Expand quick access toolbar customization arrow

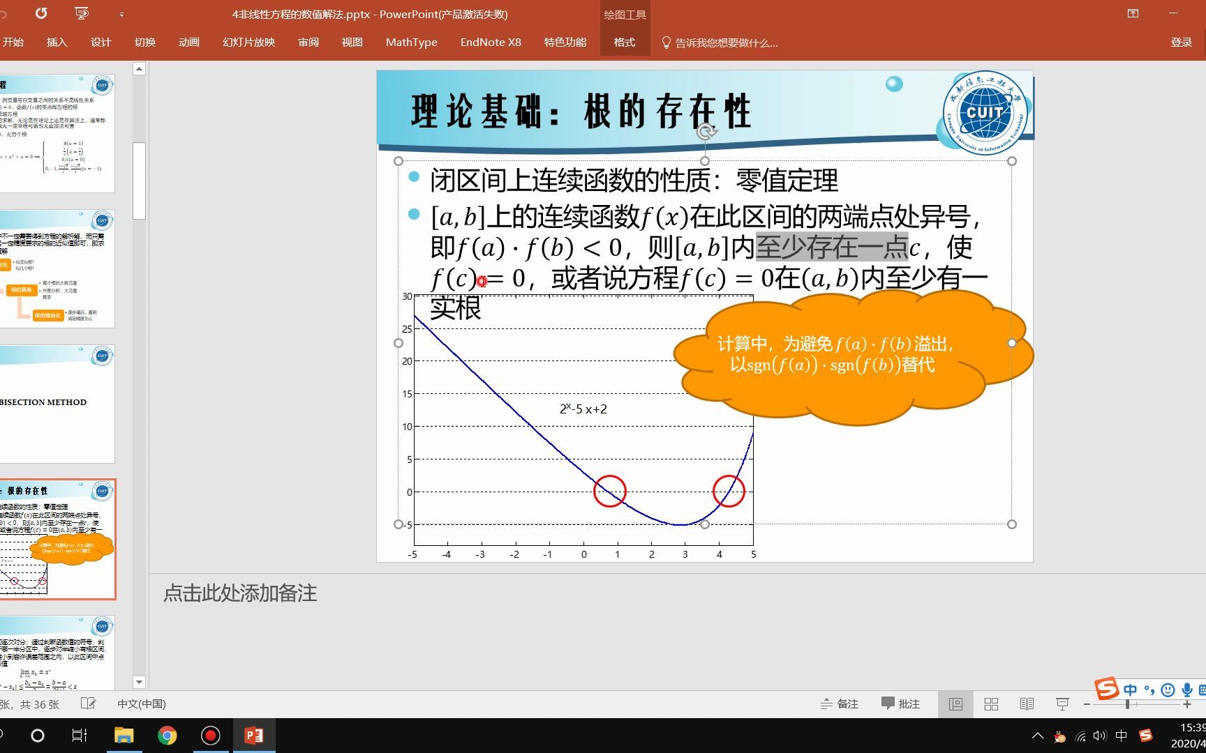123,14
